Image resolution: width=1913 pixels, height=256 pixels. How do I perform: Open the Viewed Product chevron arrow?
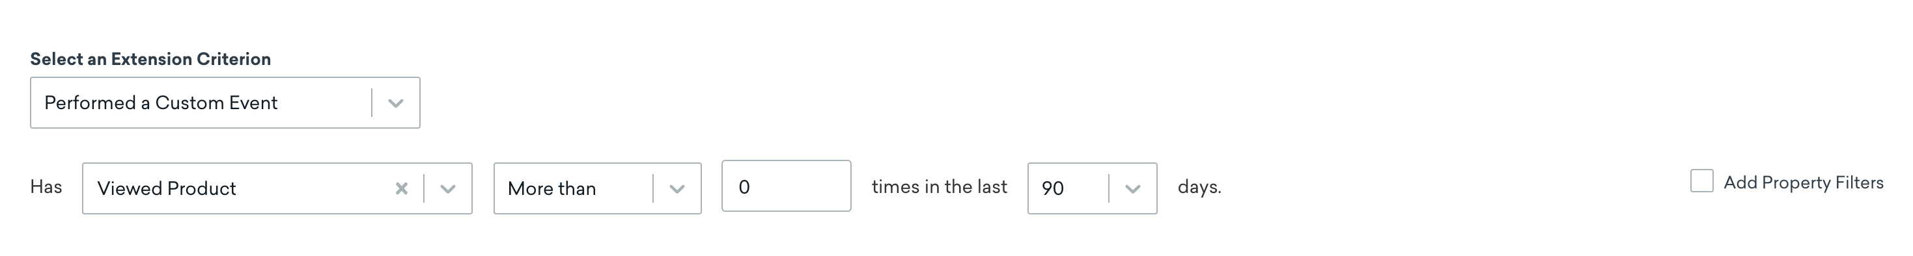pos(448,188)
